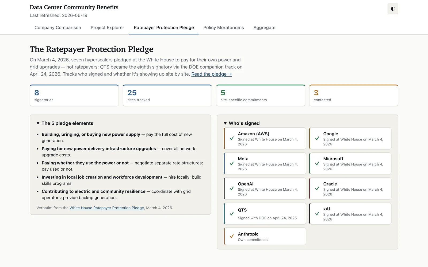Click the QTS checkmark icon
Screen dimensions: 428x267
[232, 214]
